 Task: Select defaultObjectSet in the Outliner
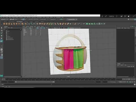[10, 39]
